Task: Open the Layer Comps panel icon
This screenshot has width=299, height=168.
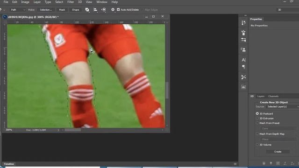Action: coord(243,87)
